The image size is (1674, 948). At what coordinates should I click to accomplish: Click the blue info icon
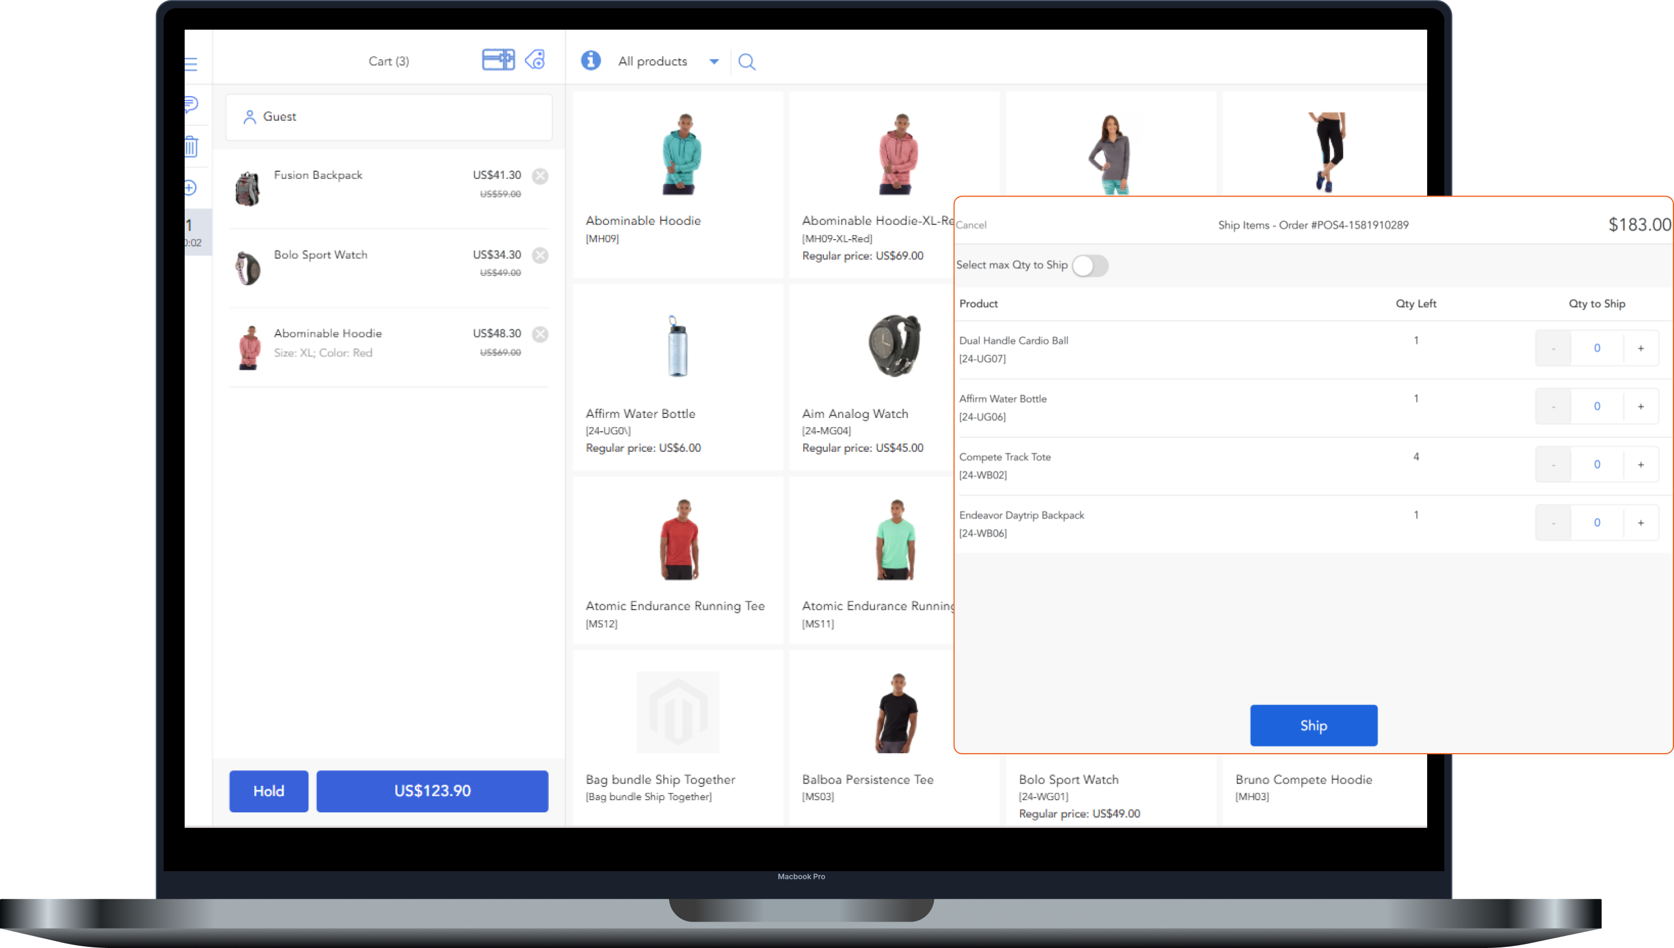591,60
